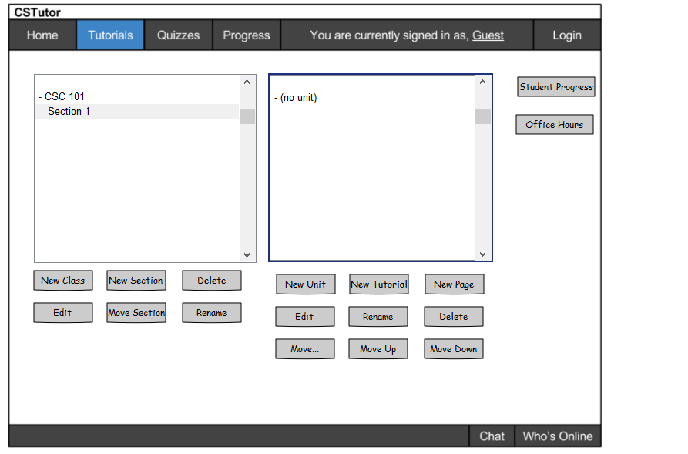Click Move Section button
This screenshot has width=688, height=454.
click(x=136, y=313)
